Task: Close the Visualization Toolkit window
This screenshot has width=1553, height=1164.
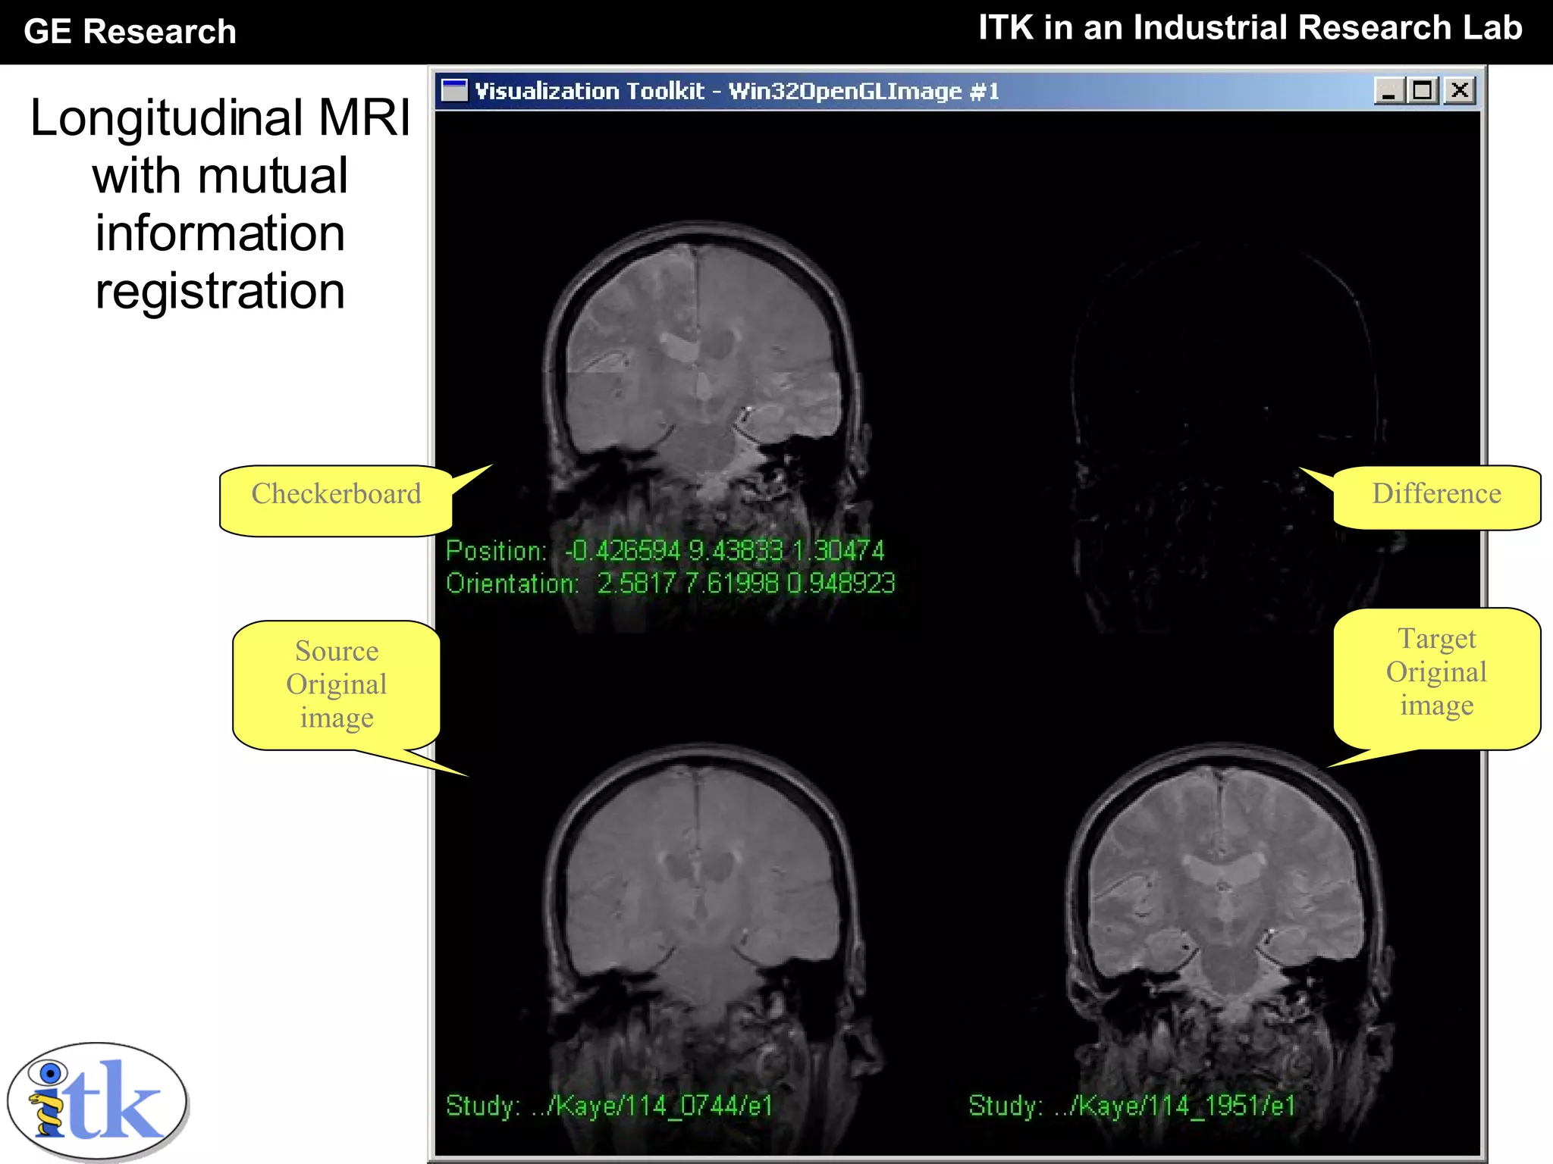Action: [1459, 91]
